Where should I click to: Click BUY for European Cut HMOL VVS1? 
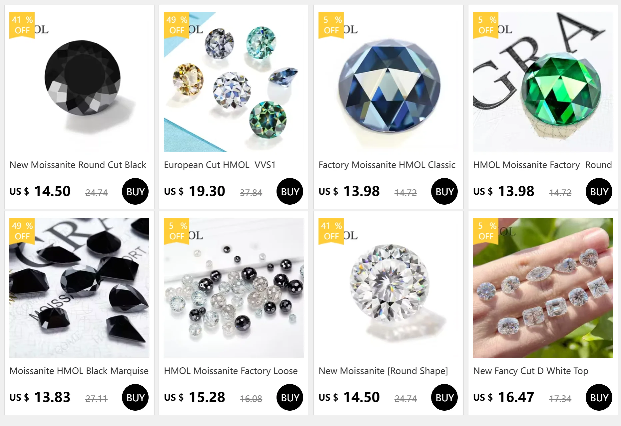click(x=290, y=191)
